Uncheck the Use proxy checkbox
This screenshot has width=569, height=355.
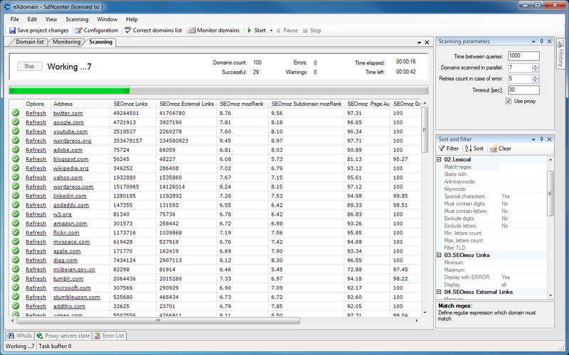[x=509, y=102]
